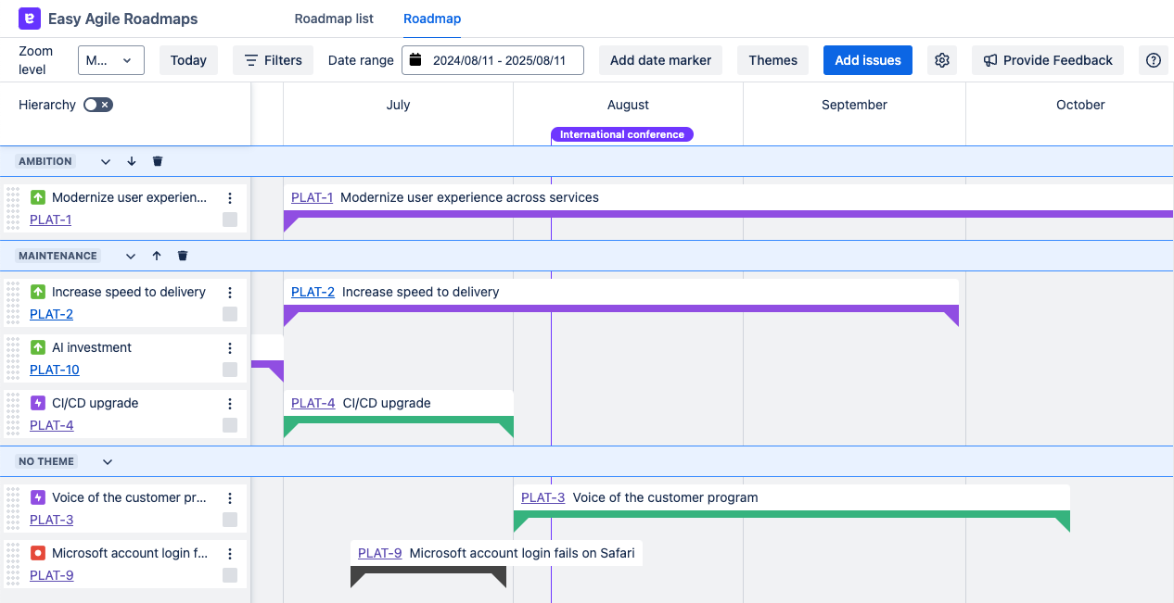1174x603 pixels.
Task: Toggle the Hierarchy switch
Action: [x=97, y=105]
